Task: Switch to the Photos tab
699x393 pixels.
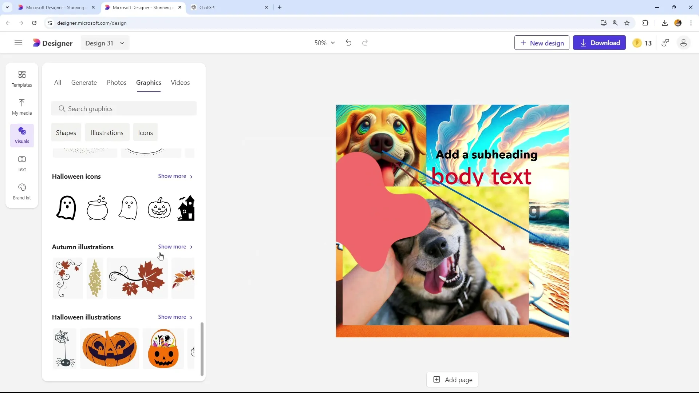Action: [116, 83]
